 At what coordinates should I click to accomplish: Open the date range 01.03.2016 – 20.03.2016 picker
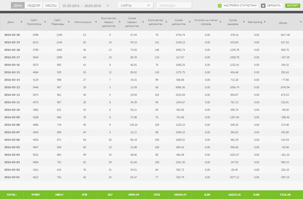(x=82, y=6)
